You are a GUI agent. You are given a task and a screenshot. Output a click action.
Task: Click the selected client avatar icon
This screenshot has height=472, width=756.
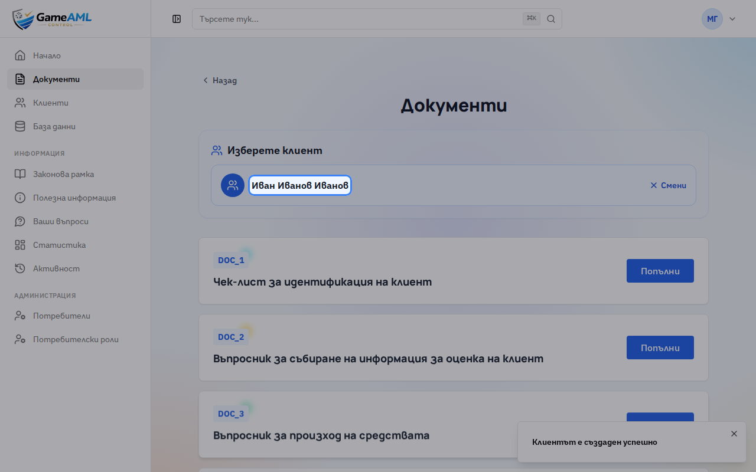click(x=233, y=185)
